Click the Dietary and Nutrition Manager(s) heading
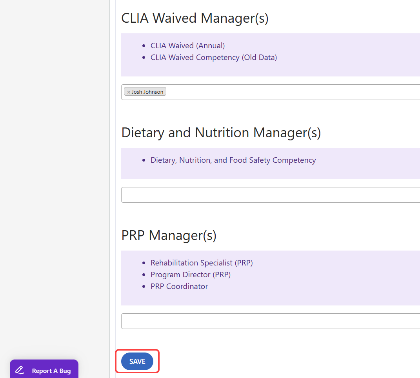This screenshot has height=378, width=420. (221, 133)
